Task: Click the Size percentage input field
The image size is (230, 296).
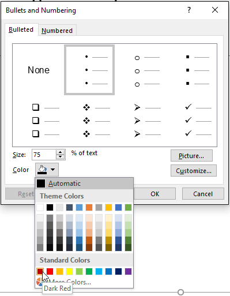Action: point(44,155)
